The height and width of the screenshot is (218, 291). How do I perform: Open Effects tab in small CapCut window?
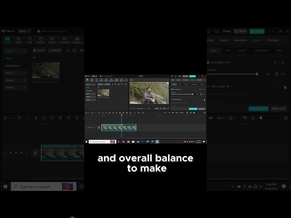(106, 80)
